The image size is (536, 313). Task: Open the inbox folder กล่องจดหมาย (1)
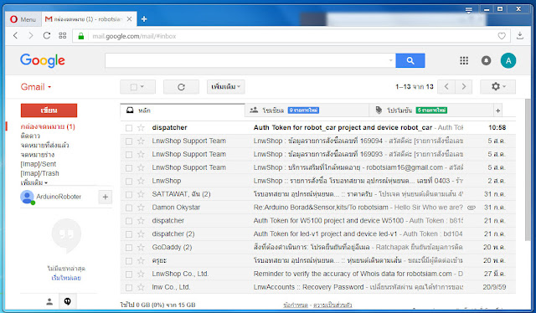48,126
